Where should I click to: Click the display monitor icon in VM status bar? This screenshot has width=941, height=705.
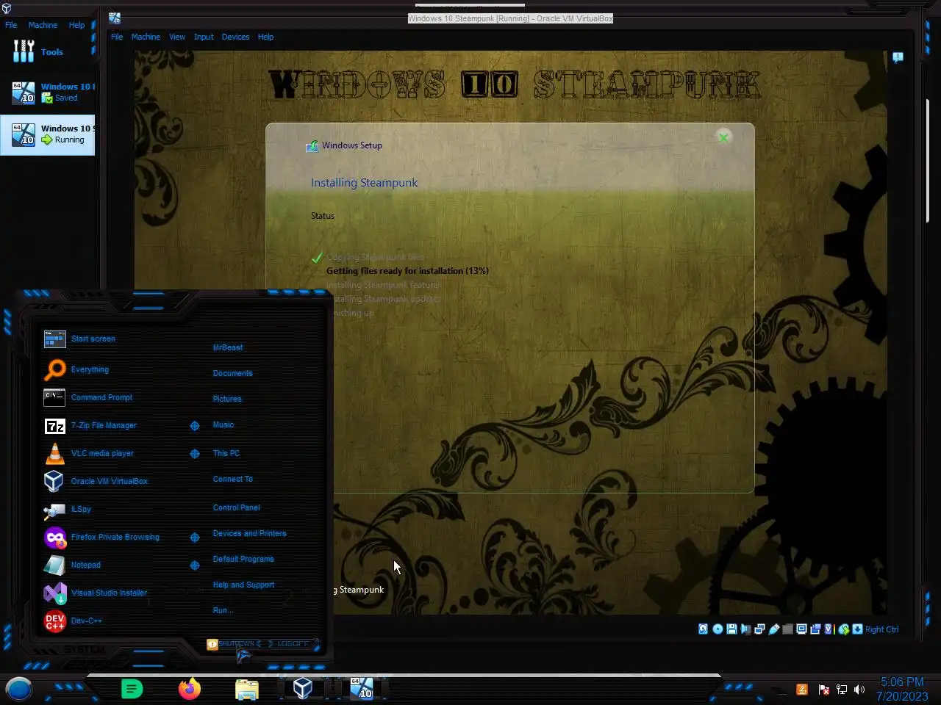801,629
